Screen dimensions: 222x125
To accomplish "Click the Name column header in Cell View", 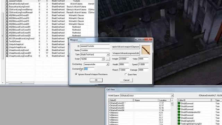I will pyautogui.click(x=146, y=100).
